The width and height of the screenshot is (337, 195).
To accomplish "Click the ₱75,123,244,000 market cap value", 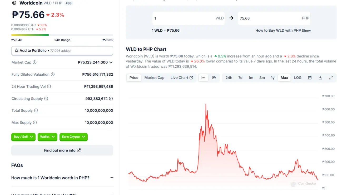I will [93, 62].
